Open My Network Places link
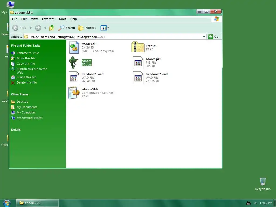 coord(30,118)
